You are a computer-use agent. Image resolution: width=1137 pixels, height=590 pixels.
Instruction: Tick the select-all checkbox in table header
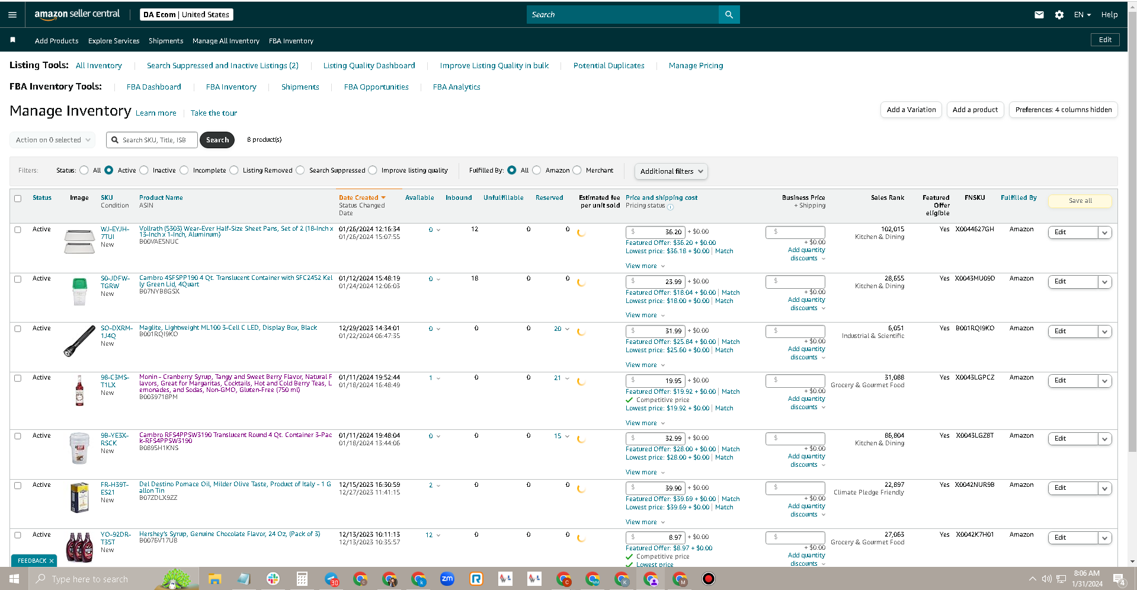tap(18, 199)
